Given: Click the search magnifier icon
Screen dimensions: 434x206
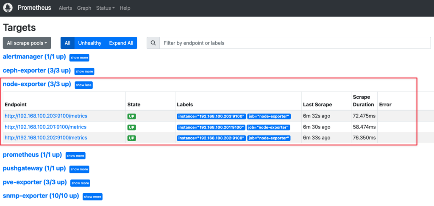Looking at the screenshot, I should (x=153, y=43).
